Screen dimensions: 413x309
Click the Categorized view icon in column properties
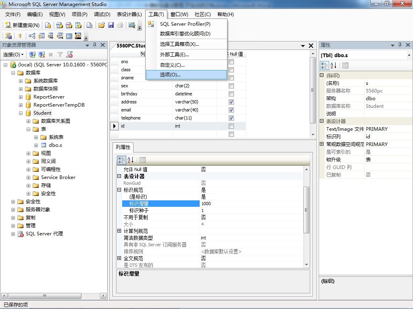(x=121, y=160)
